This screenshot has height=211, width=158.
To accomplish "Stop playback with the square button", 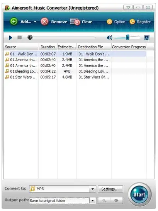I will (x=20, y=38).
